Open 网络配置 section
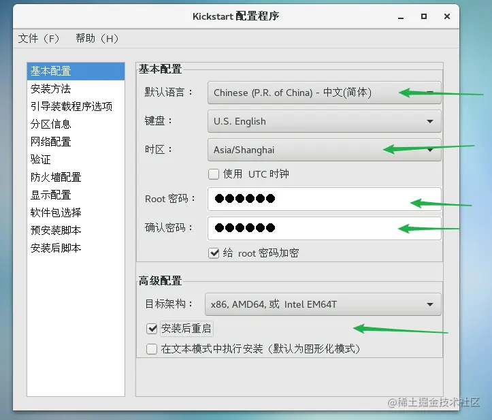 [76, 142]
